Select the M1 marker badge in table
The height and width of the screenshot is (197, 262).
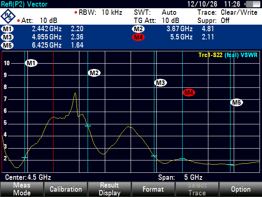click(x=7, y=29)
